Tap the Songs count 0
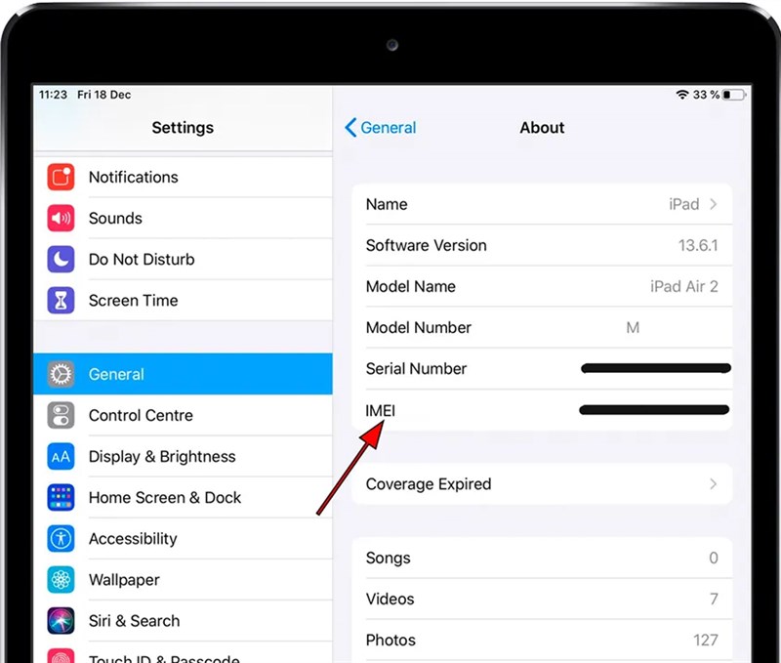The image size is (781, 663). tap(714, 558)
